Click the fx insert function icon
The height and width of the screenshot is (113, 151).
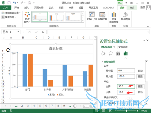43,32
